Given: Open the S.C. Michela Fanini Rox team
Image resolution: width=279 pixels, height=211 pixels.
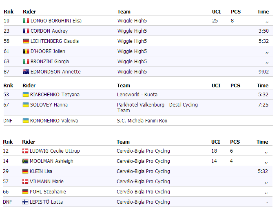Looking at the screenshot, I should click(x=142, y=121).
